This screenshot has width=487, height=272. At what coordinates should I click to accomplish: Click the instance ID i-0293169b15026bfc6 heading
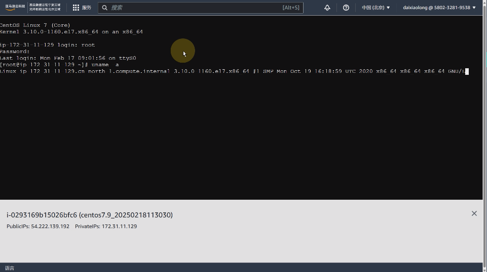pos(90,215)
